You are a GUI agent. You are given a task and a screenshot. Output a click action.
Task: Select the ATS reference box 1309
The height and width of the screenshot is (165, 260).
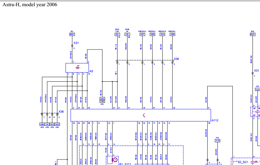coord(42,124)
